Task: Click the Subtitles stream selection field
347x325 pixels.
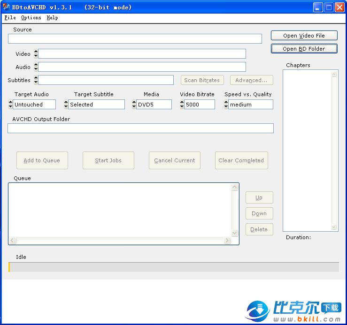Action: (x=106, y=80)
